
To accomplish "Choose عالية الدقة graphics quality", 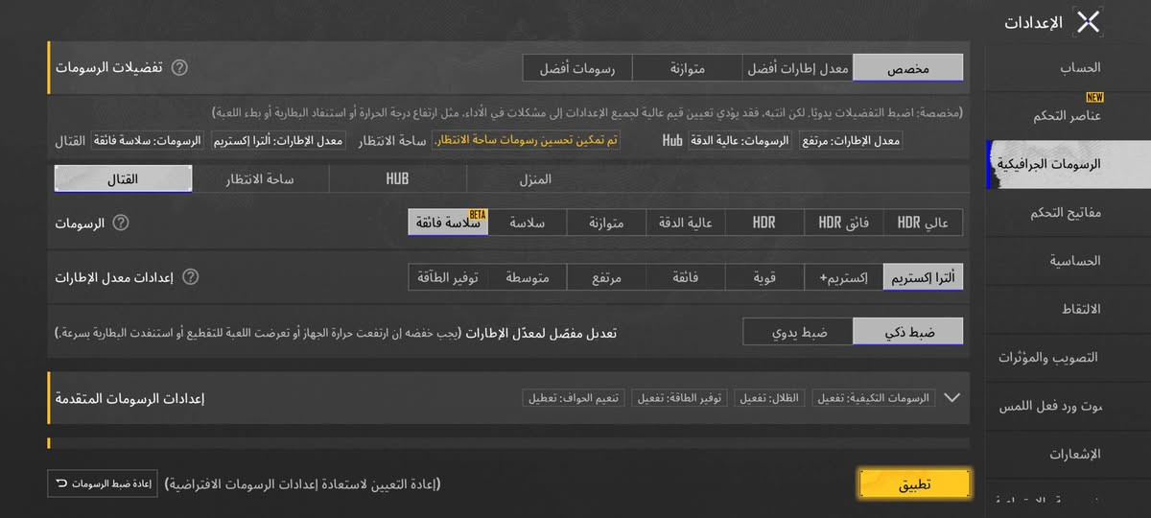I will [685, 223].
